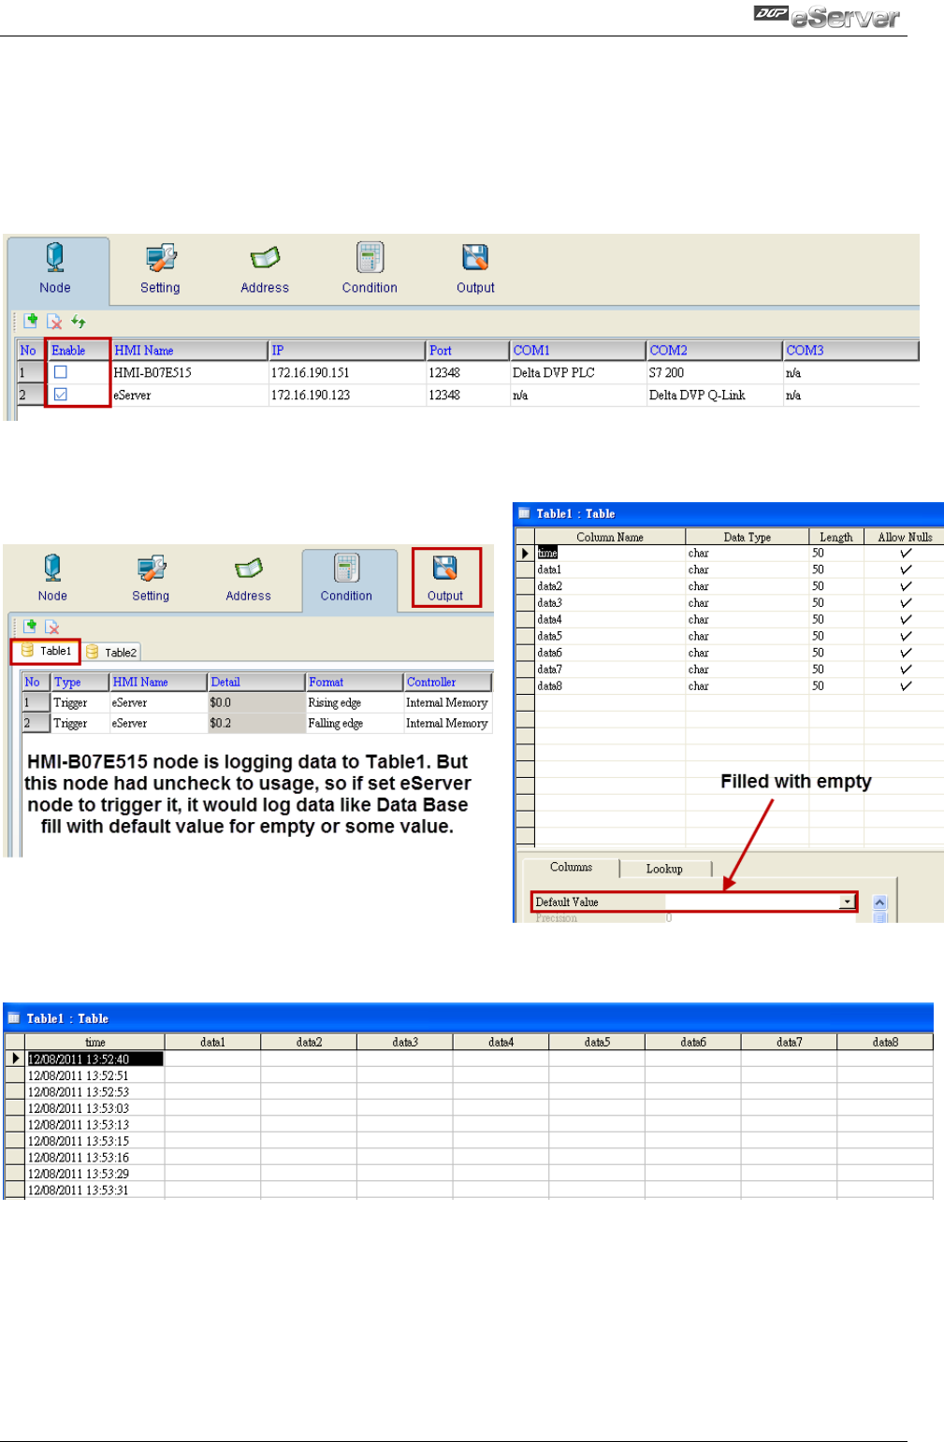The height and width of the screenshot is (1442, 944).
Task: Click the data1 header in records table
Action: click(212, 1042)
